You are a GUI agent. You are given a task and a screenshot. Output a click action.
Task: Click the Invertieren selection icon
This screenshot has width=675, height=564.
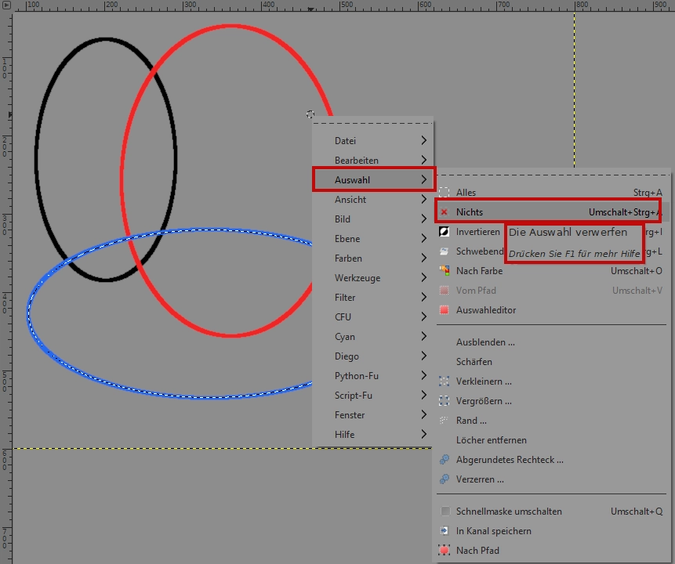(x=445, y=232)
